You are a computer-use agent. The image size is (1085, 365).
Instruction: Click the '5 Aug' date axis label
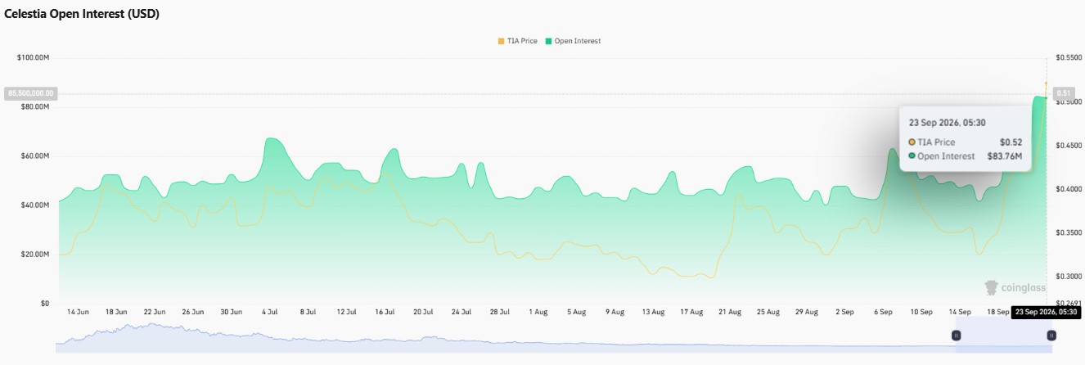click(576, 312)
